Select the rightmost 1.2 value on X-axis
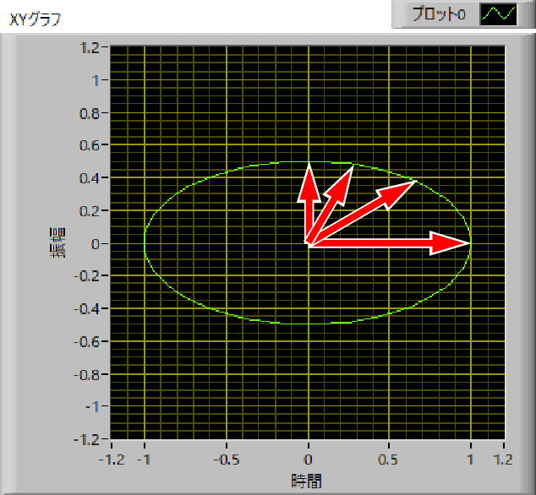The height and width of the screenshot is (495, 536). tap(505, 460)
